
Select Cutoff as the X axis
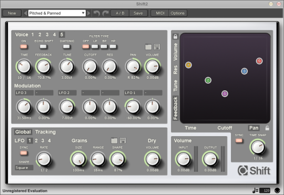[x=225, y=128]
